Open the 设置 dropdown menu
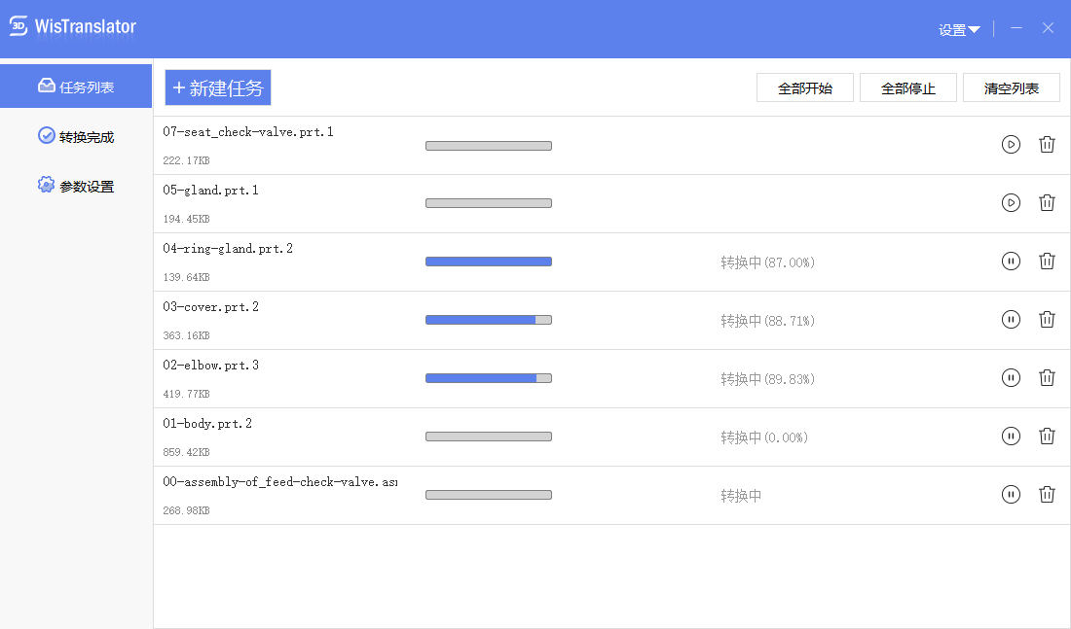Screen dimensions: 1071x629 [x=959, y=29]
